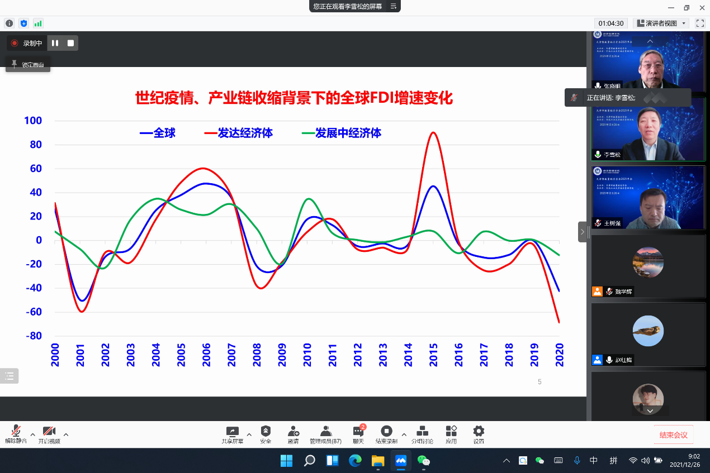Expand the speaker view (演讲者视图) dropdown
Viewport: 710px width, 473px height.
pyautogui.click(x=684, y=23)
